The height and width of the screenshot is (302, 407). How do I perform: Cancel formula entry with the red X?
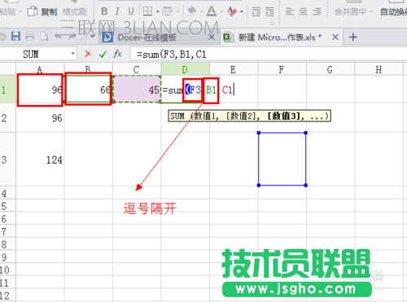click(x=88, y=54)
